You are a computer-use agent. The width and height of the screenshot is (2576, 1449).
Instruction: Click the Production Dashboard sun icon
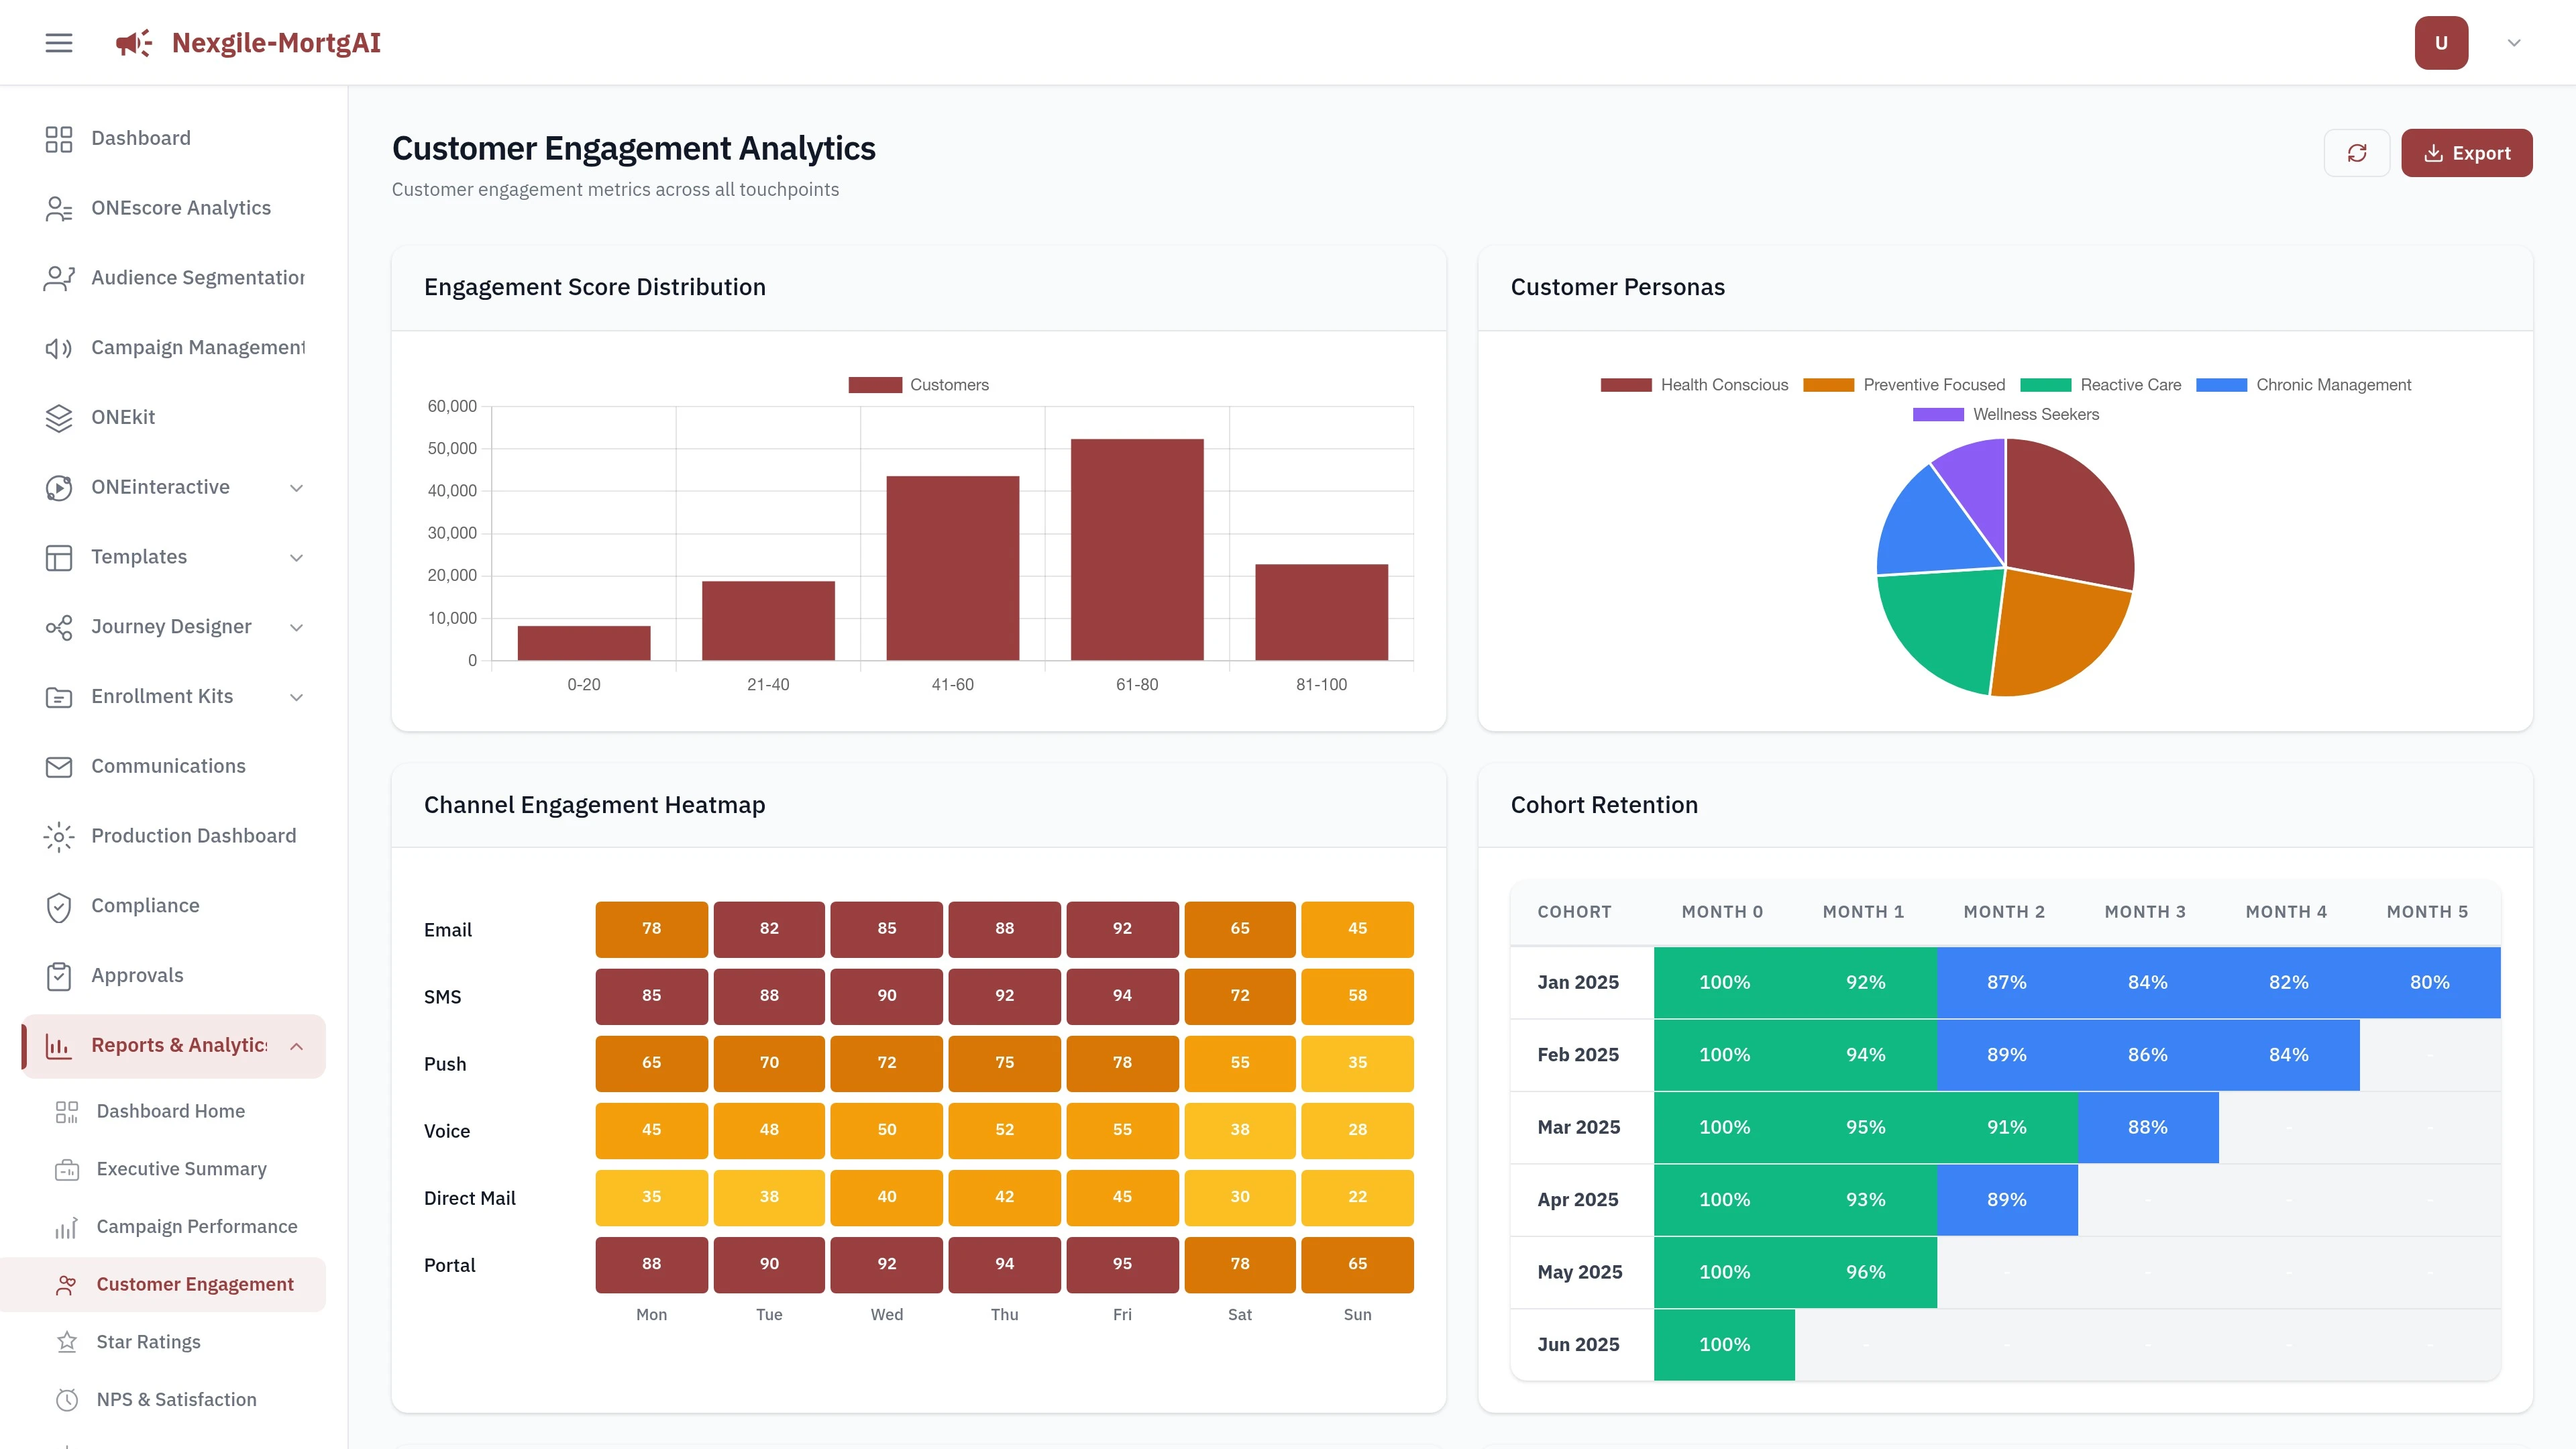(58, 836)
